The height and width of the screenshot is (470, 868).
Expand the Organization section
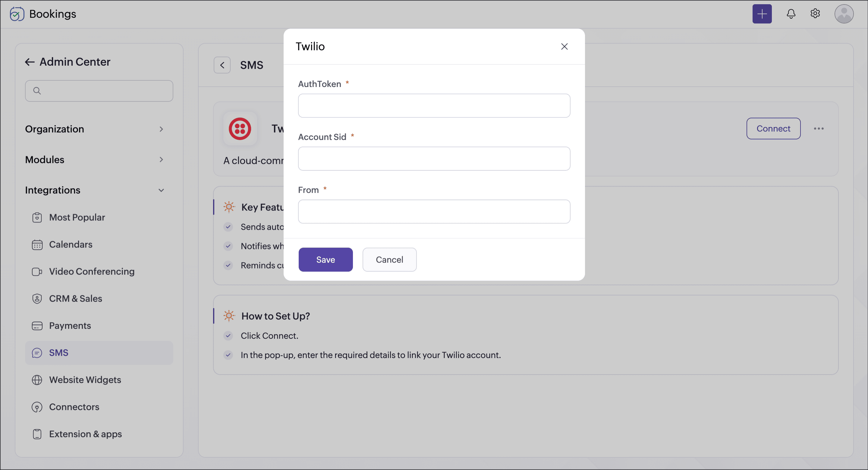click(x=161, y=129)
